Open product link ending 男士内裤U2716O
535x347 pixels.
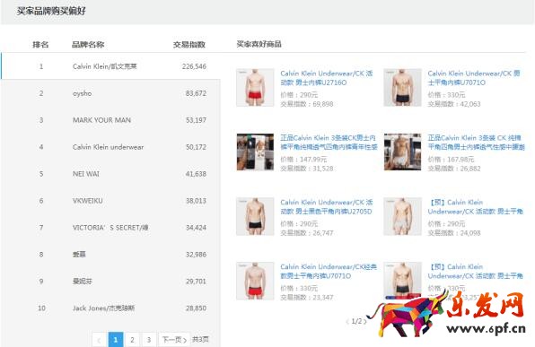tap(327, 78)
